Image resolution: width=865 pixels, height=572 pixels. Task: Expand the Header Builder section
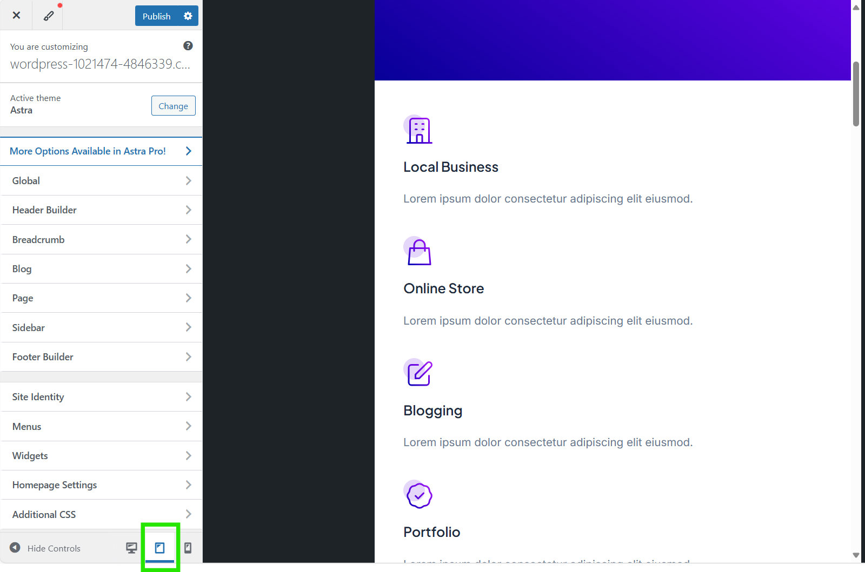point(101,210)
